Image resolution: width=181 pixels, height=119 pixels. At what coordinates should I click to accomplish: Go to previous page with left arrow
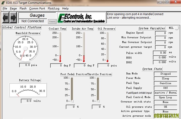[x=5, y=17]
